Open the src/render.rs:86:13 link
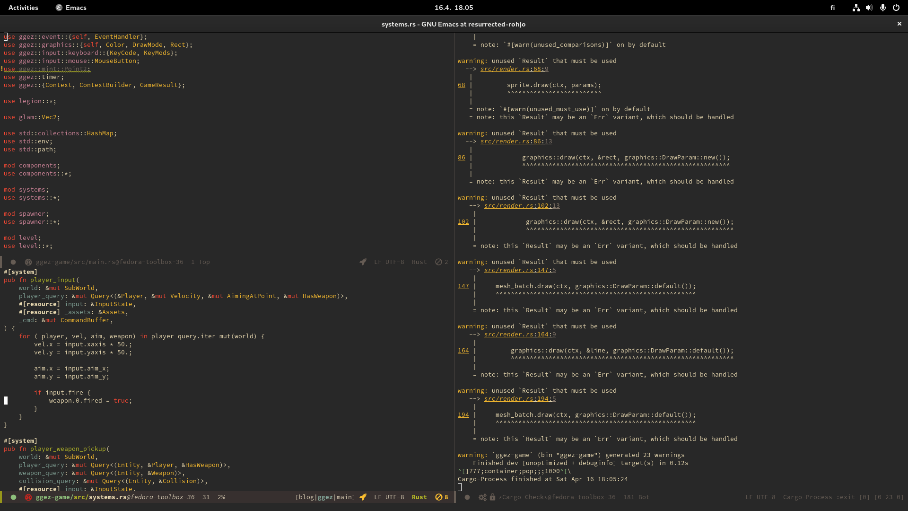 pos(516,141)
